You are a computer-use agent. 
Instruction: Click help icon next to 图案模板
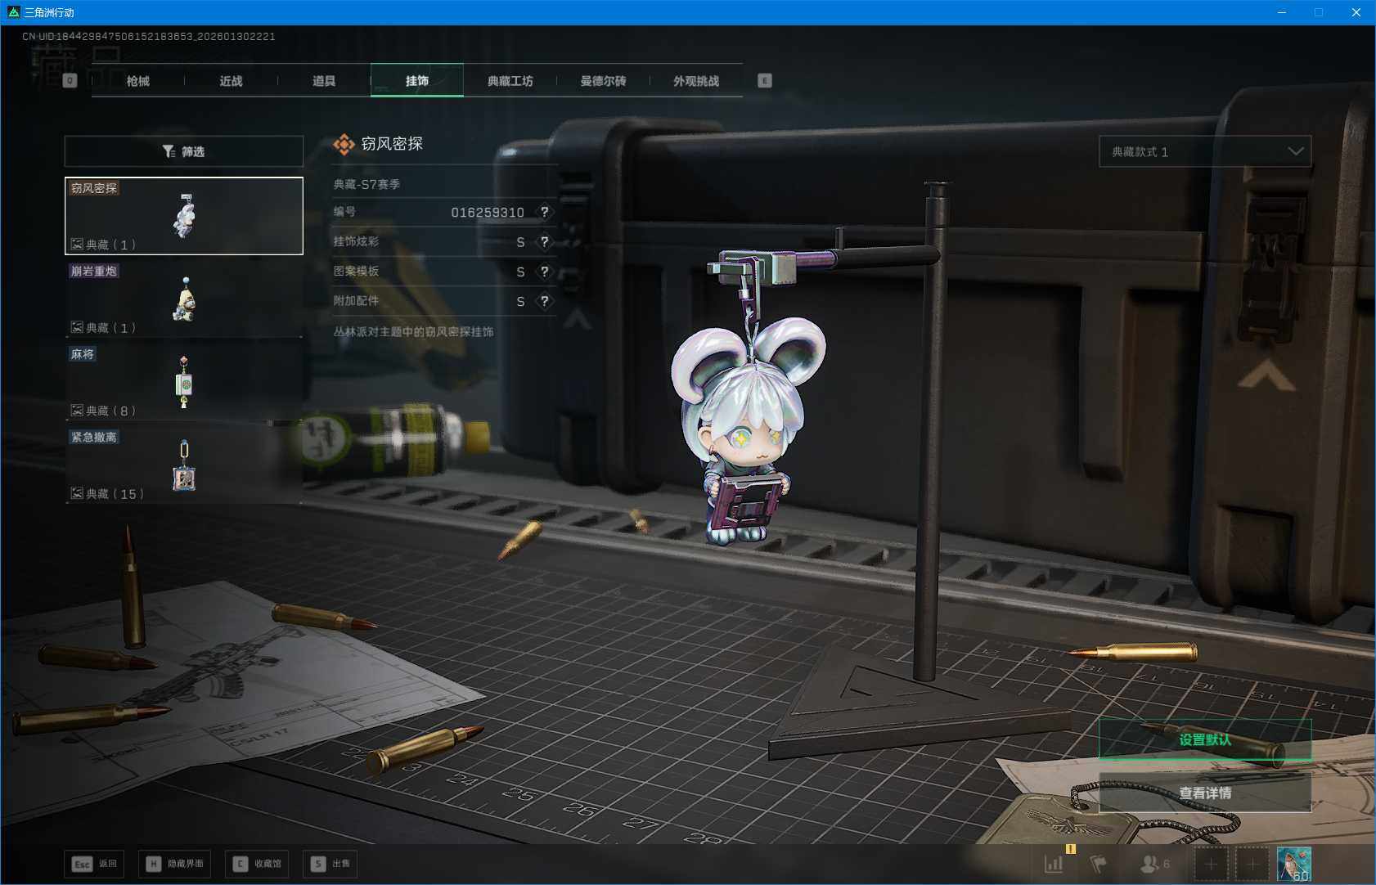(545, 272)
